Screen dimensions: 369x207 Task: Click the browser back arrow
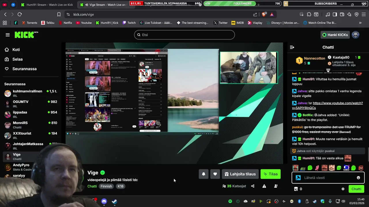pyautogui.click(x=5, y=14)
